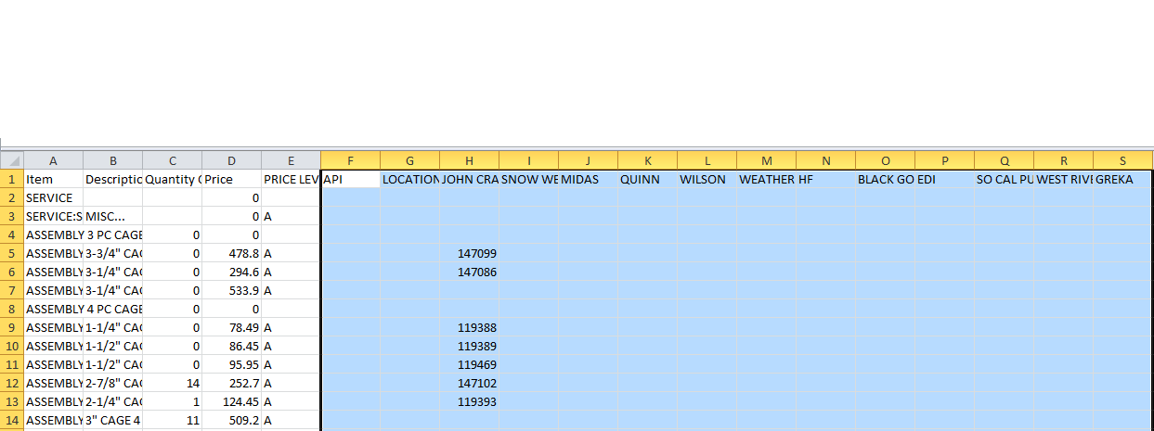Click the GREKA header cell
1154x431 pixels.
pos(1122,179)
